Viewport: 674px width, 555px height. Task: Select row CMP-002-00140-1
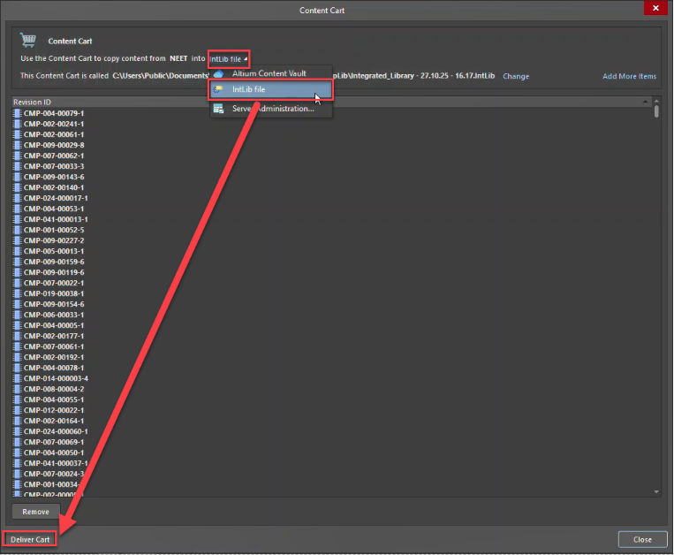click(333, 187)
